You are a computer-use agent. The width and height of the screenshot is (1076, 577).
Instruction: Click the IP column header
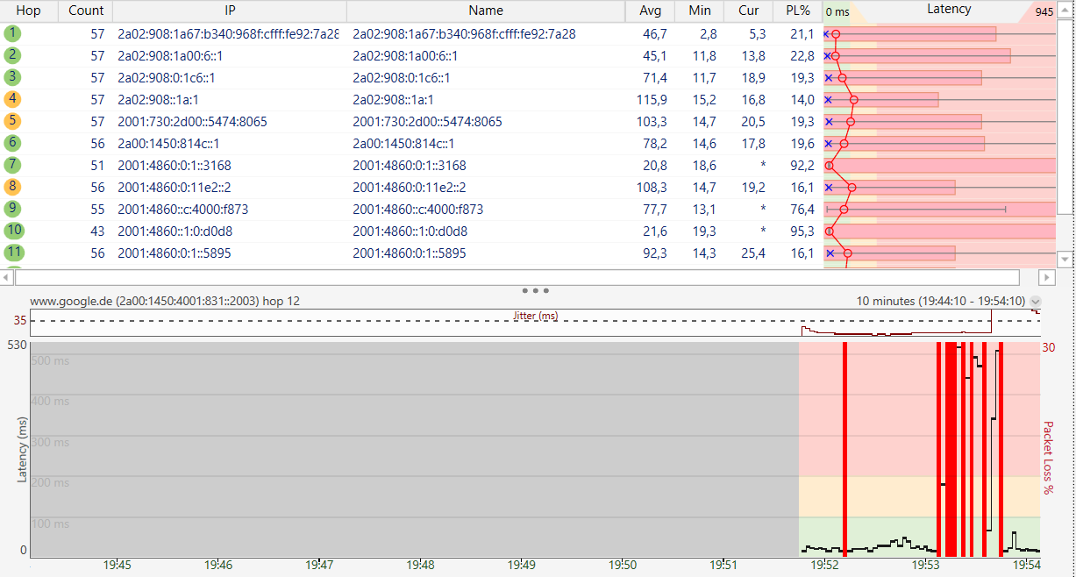tap(230, 11)
